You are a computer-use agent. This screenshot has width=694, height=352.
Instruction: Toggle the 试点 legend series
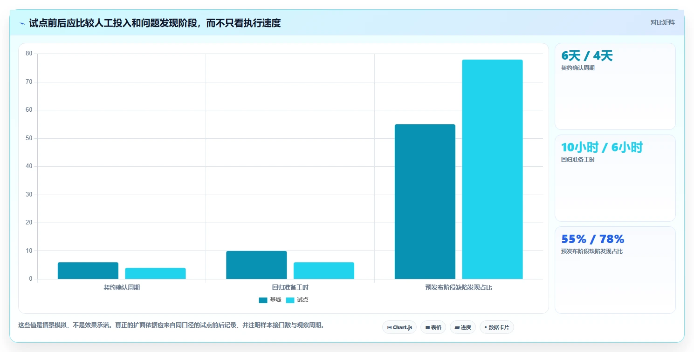[x=297, y=300]
